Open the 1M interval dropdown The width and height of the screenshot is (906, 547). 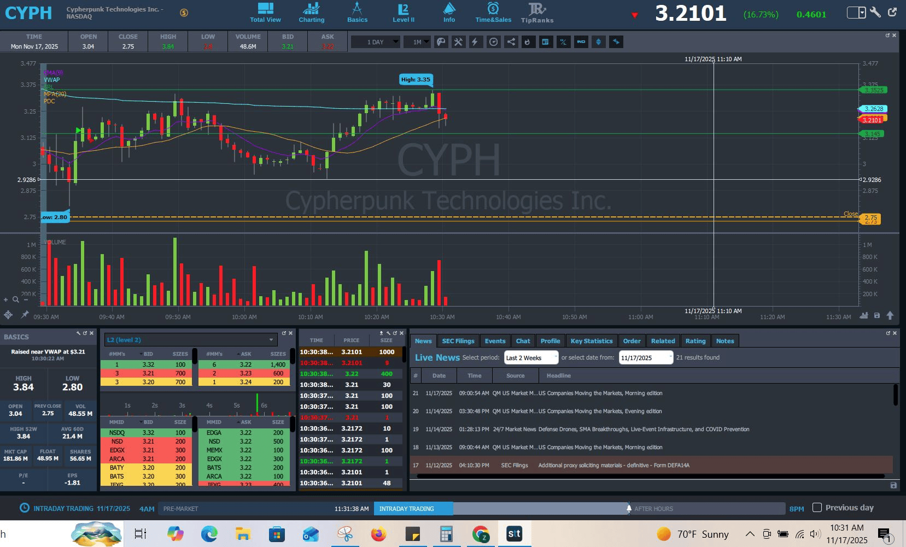pyautogui.click(x=417, y=42)
